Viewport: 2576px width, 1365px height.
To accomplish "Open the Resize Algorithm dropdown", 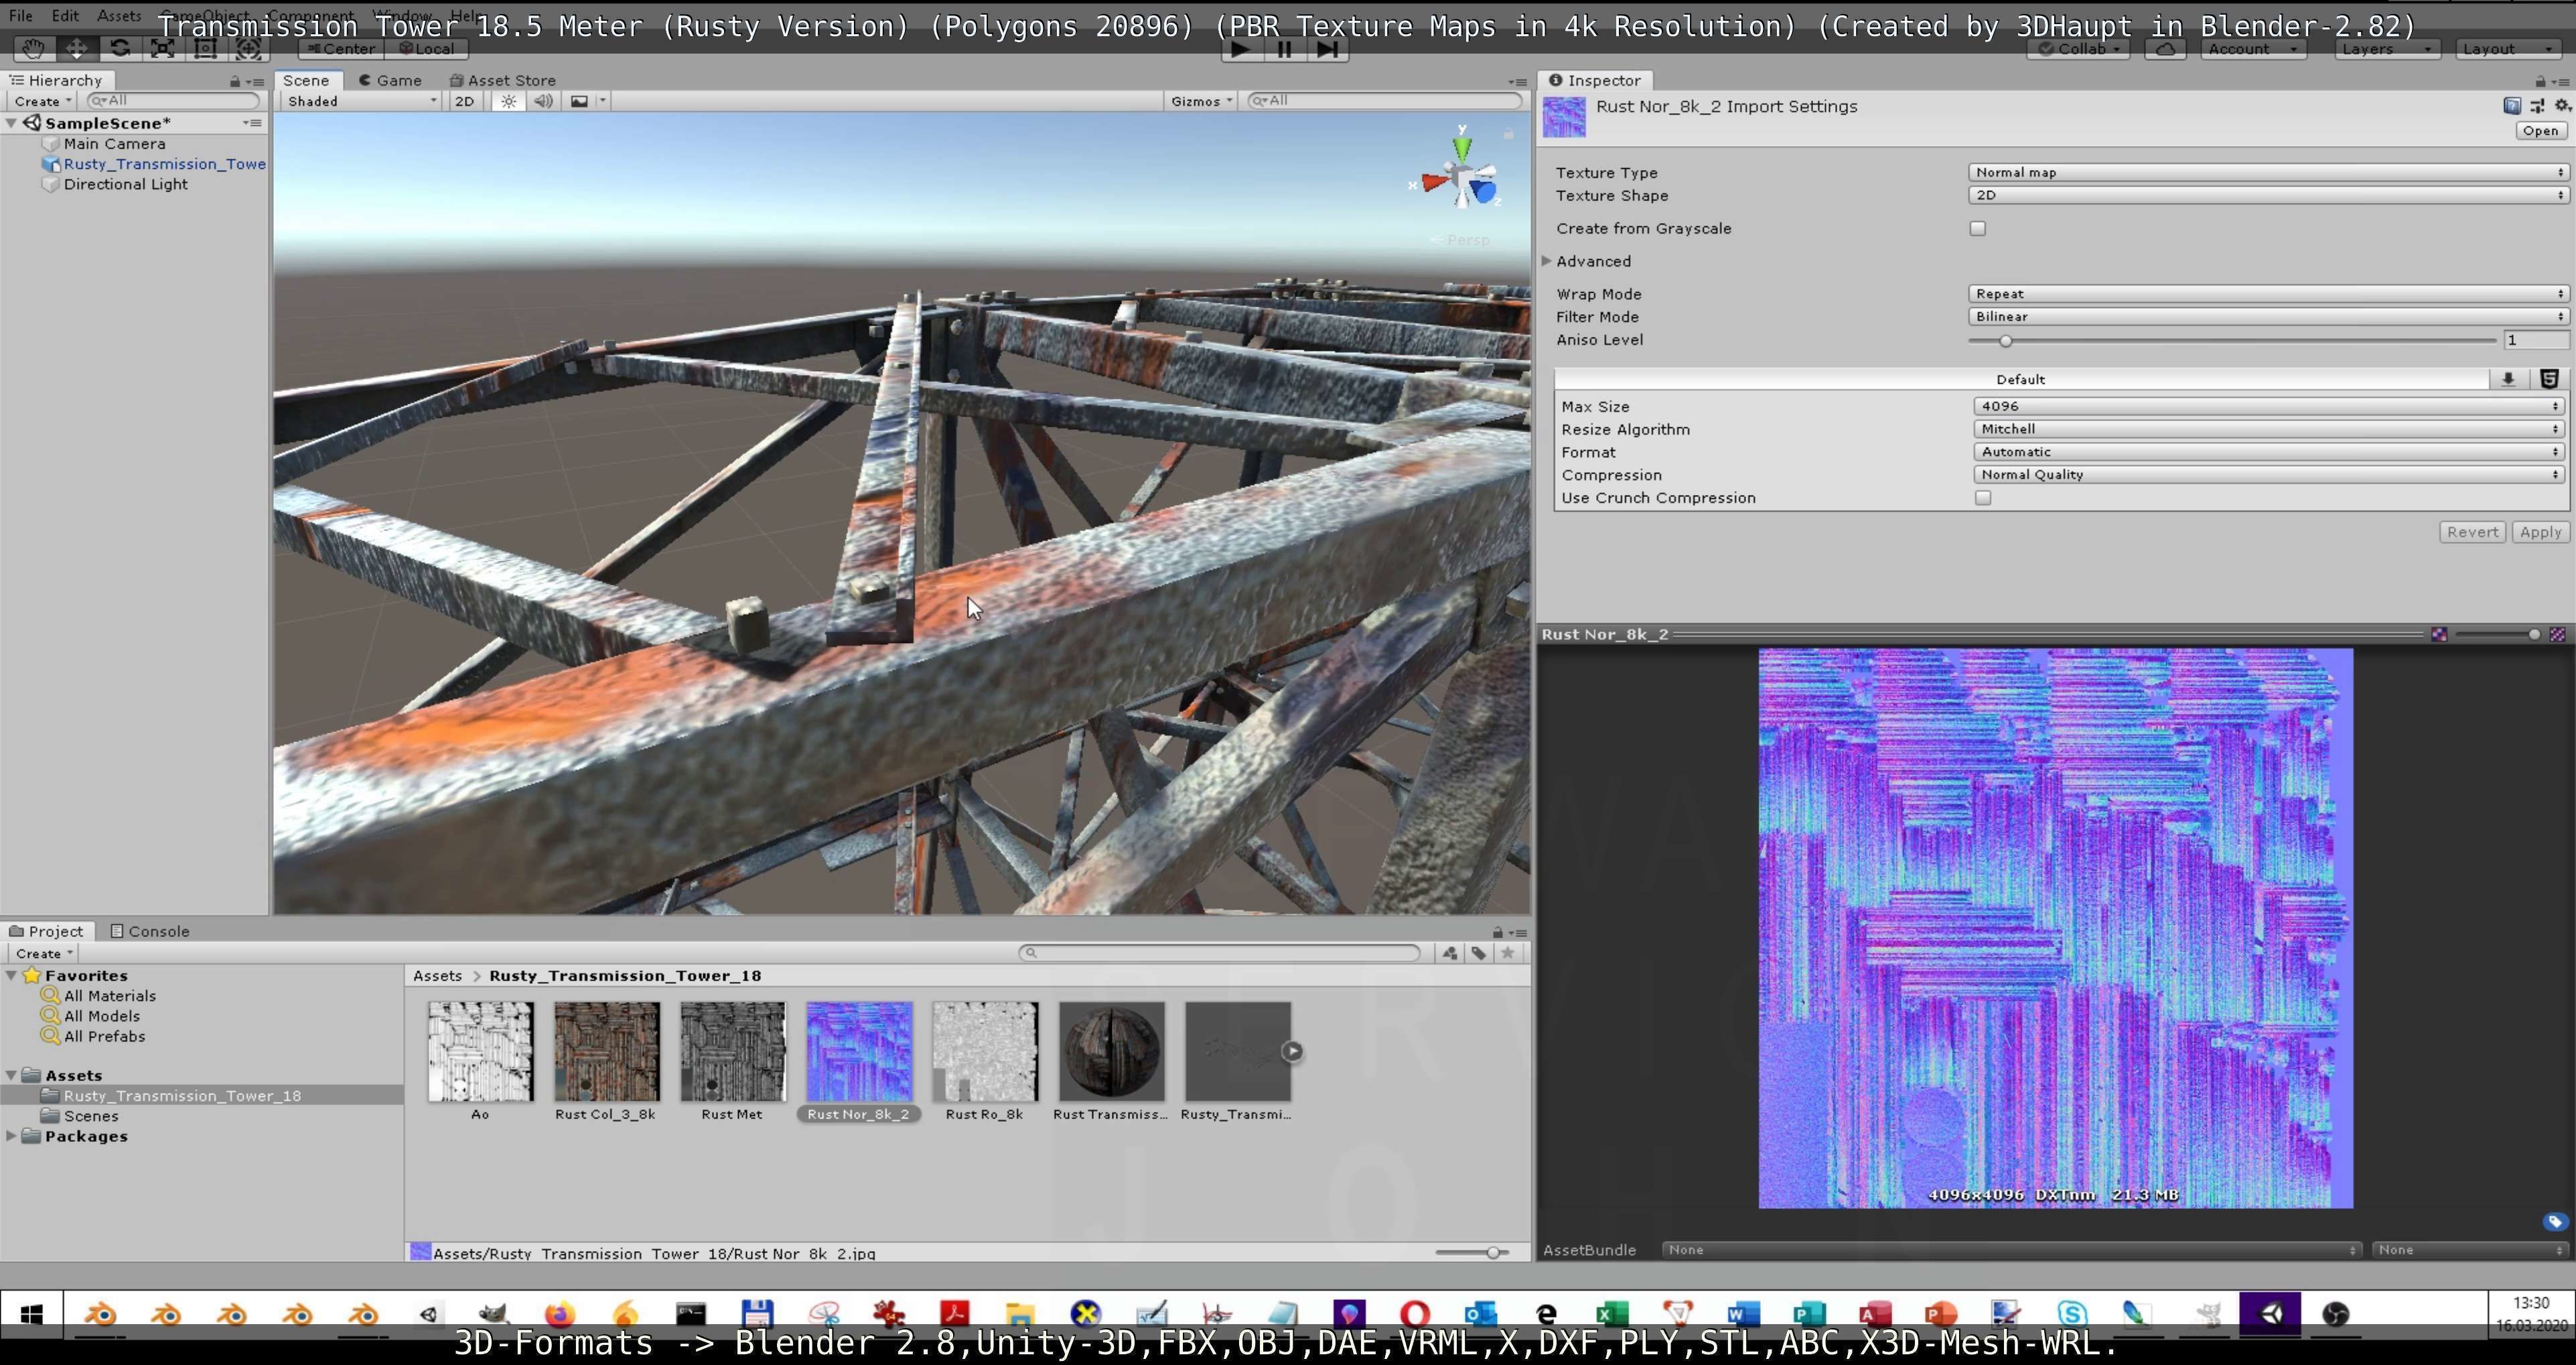I will (2268, 429).
